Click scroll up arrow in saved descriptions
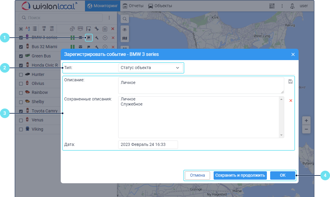Screen dimensions: 330x197 (282, 99)
